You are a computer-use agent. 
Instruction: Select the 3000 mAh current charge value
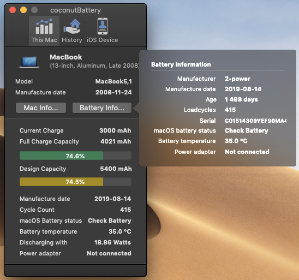pos(115,130)
